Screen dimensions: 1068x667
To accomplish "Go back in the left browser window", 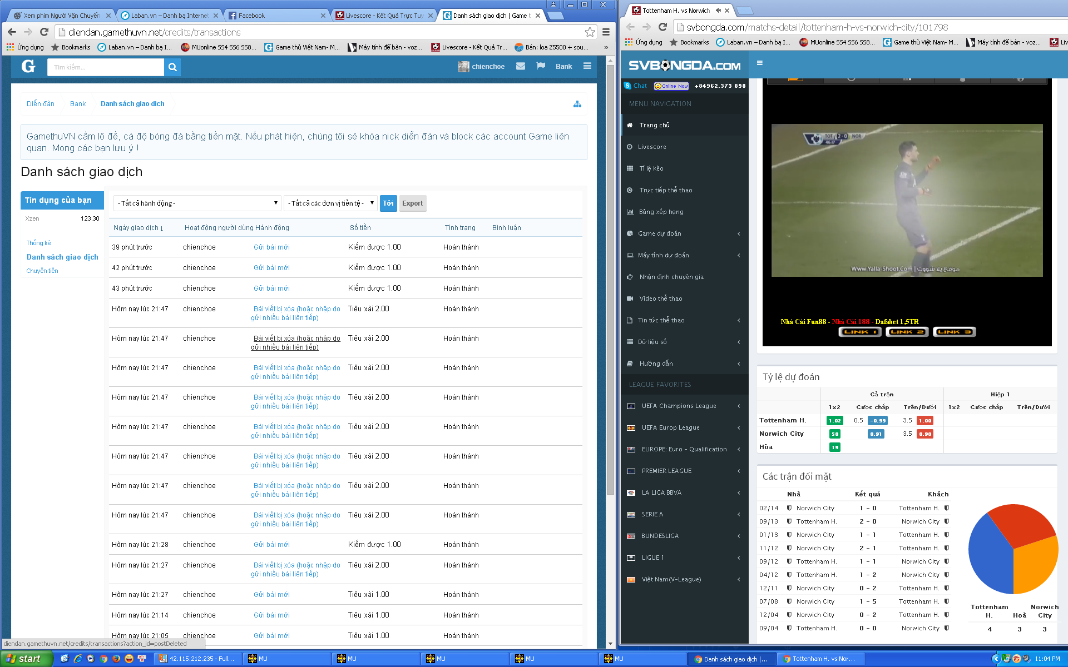I will click(x=12, y=32).
